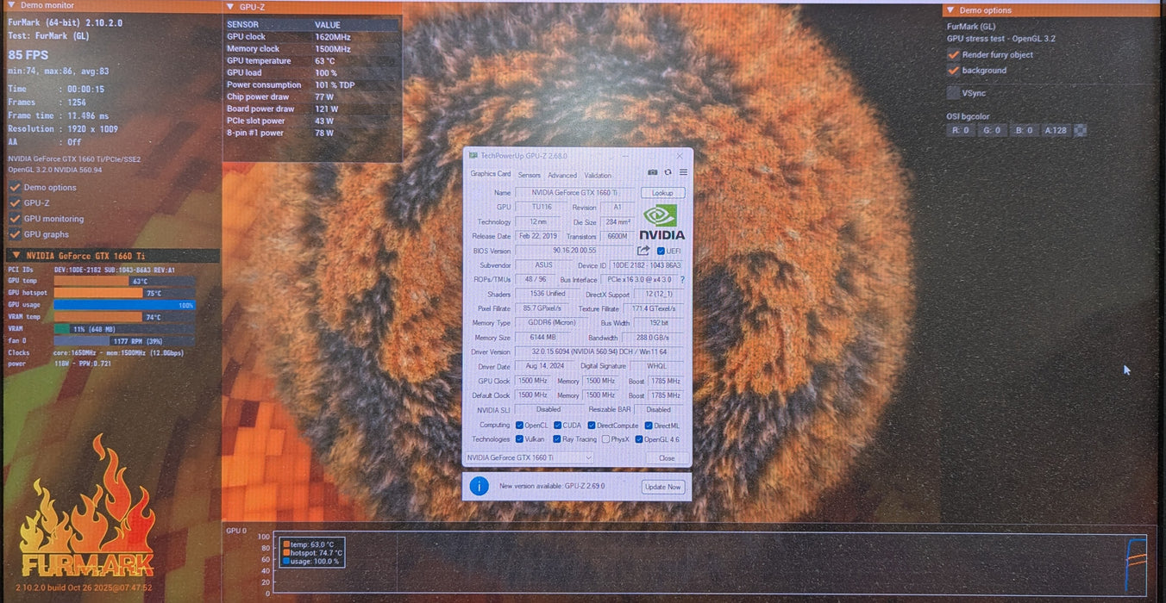Switch to the Sensors tab
The height and width of the screenshot is (603, 1166).
(529, 175)
